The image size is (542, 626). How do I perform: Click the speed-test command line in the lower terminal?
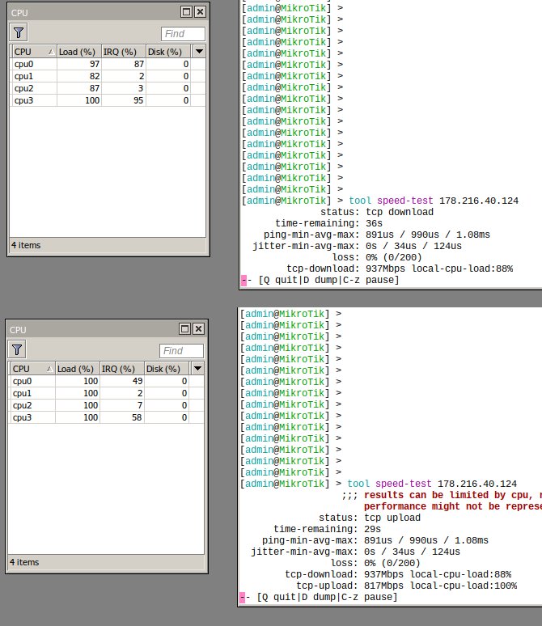(379, 484)
